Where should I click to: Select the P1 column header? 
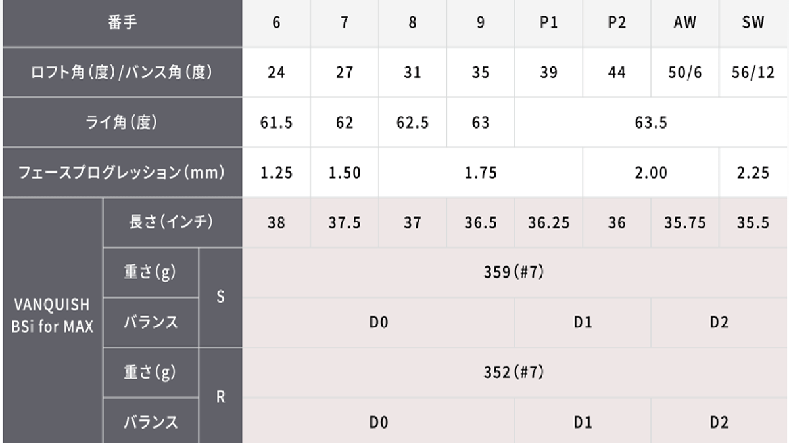tap(548, 22)
